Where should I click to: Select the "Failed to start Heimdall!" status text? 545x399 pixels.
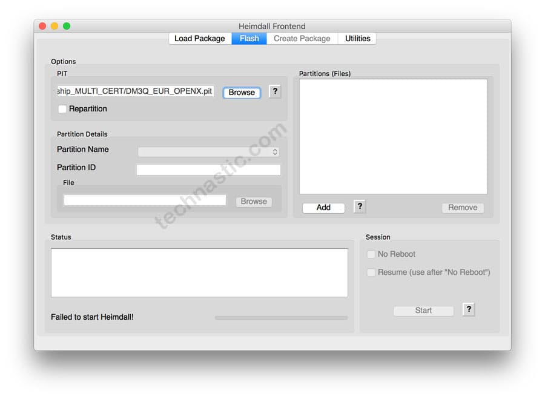(92, 317)
